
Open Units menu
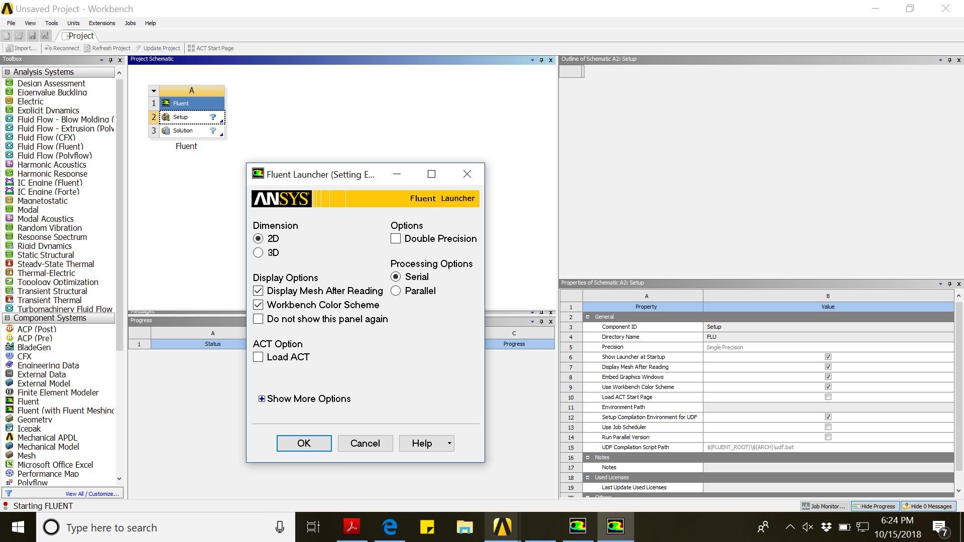click(73, 23)
